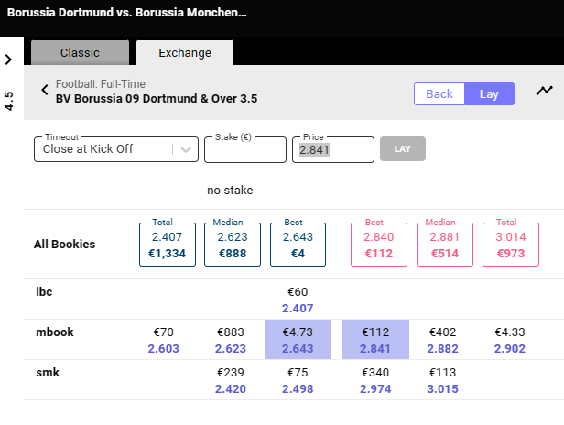Click the BV Borussia 09 Dortmund & Over 3.5 heading
Viewport: 564px width, 425px height.
click(x=157, y=99)
